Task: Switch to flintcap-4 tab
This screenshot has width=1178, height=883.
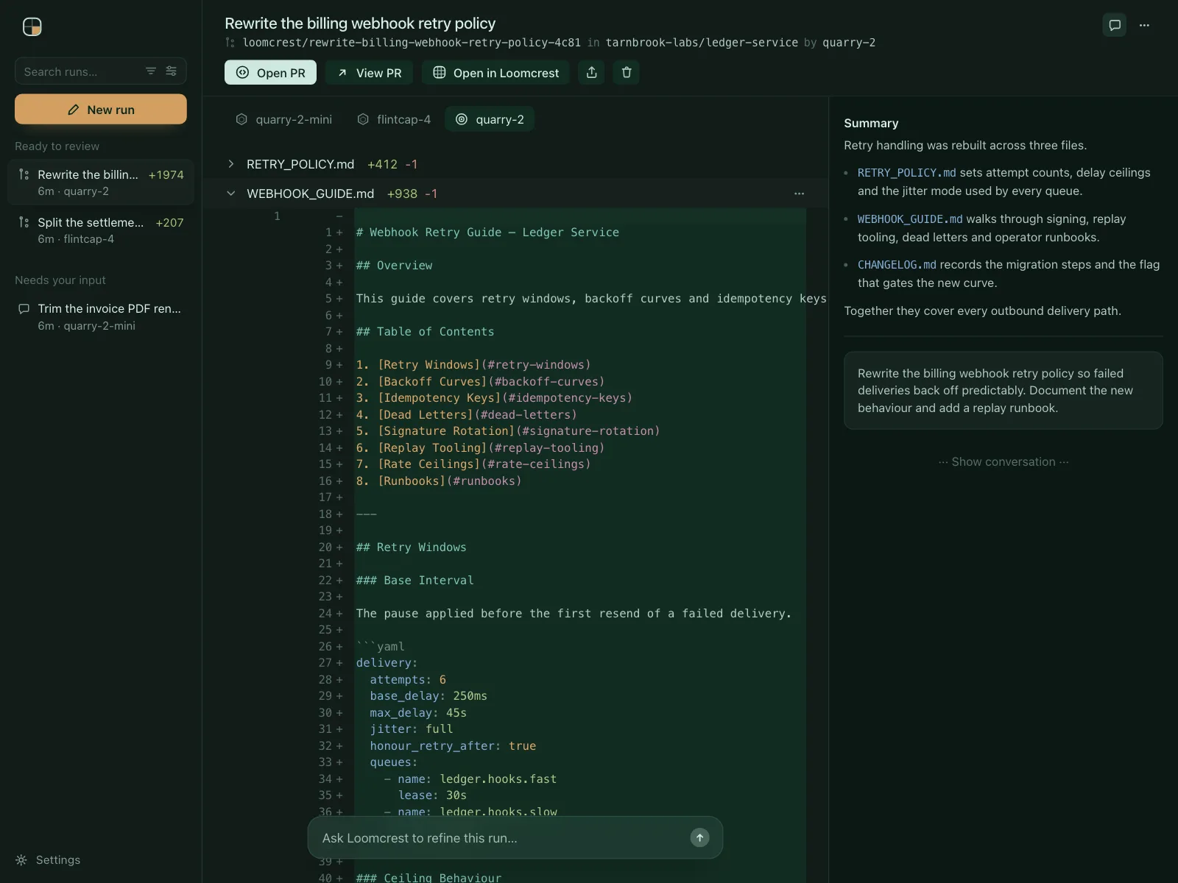Action: [394, 119]
